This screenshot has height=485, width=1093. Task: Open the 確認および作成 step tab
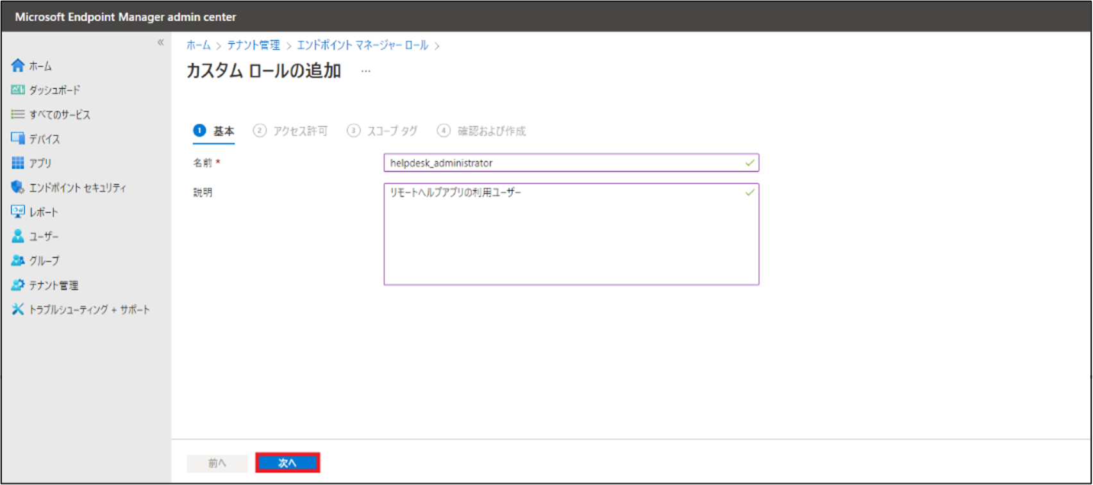click(481, 131)
